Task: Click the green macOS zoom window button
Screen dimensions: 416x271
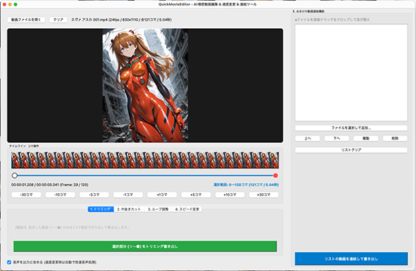Action: tap(15, 4)
